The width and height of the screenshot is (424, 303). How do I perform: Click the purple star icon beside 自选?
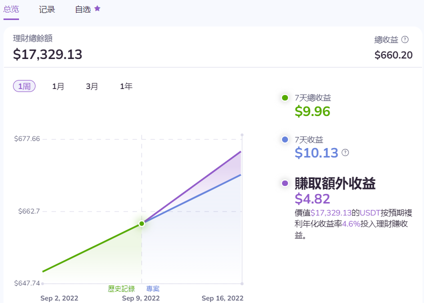pyautogui.click(x=97, y=8)
